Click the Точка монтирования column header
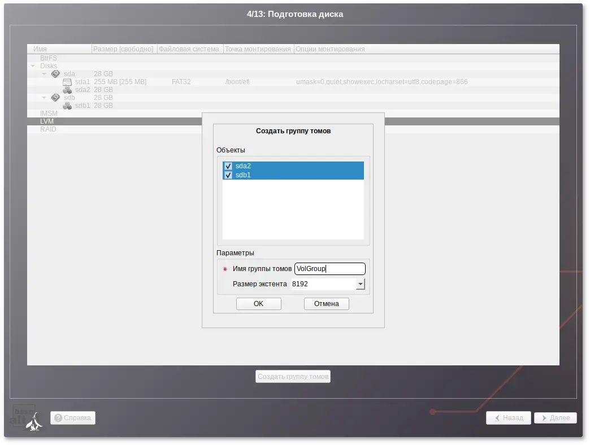Screen dimensions: 590x445 pos(258,49)
